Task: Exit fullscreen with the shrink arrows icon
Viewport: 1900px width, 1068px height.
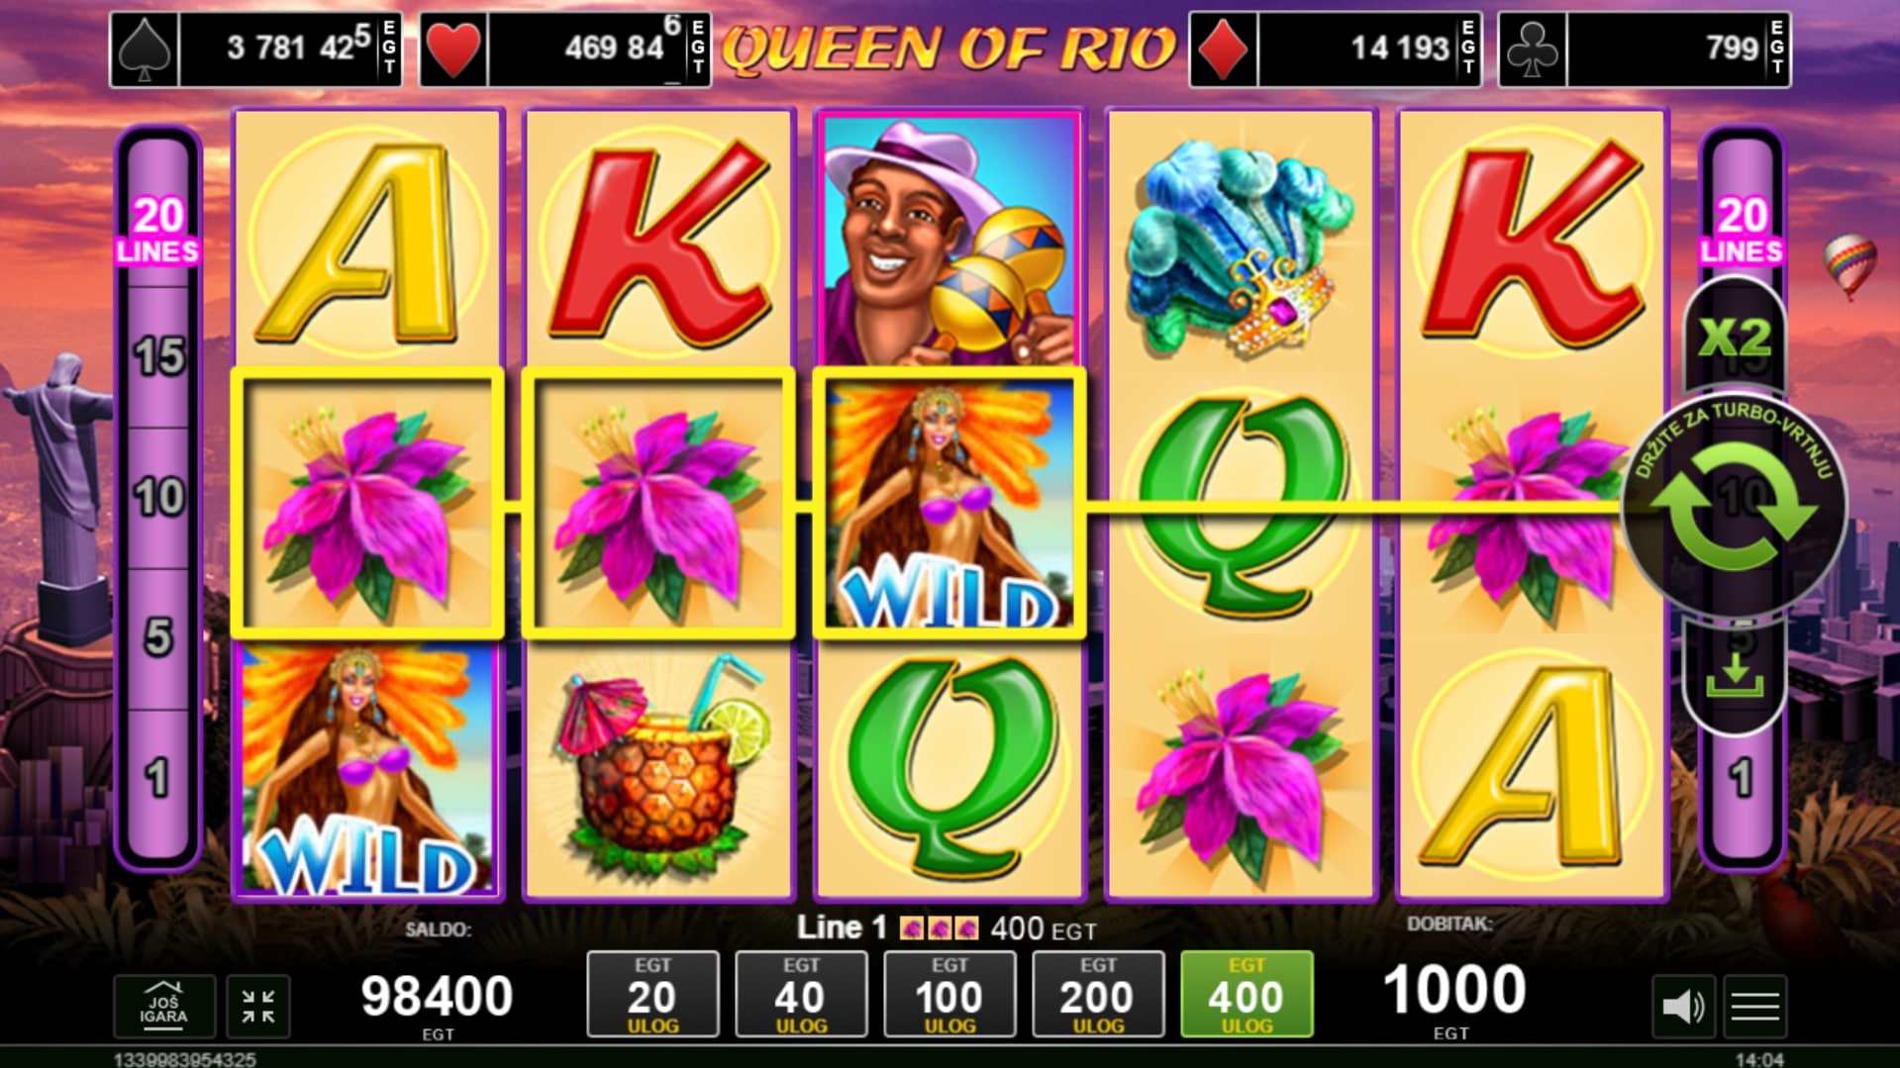Action: pyautogui.click(x=258, y=1007)
